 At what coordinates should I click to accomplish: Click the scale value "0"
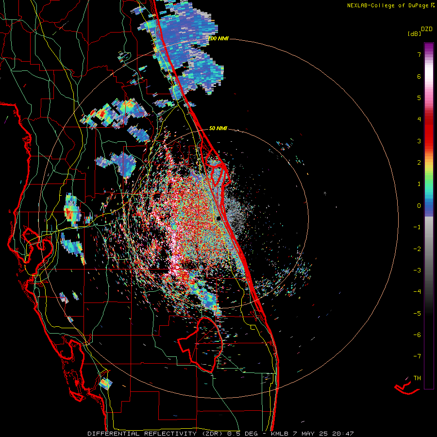point(419,206)
